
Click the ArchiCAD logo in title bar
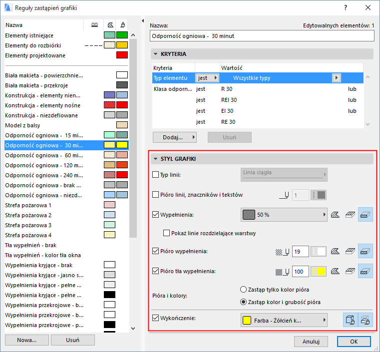(x=8, y=8)
